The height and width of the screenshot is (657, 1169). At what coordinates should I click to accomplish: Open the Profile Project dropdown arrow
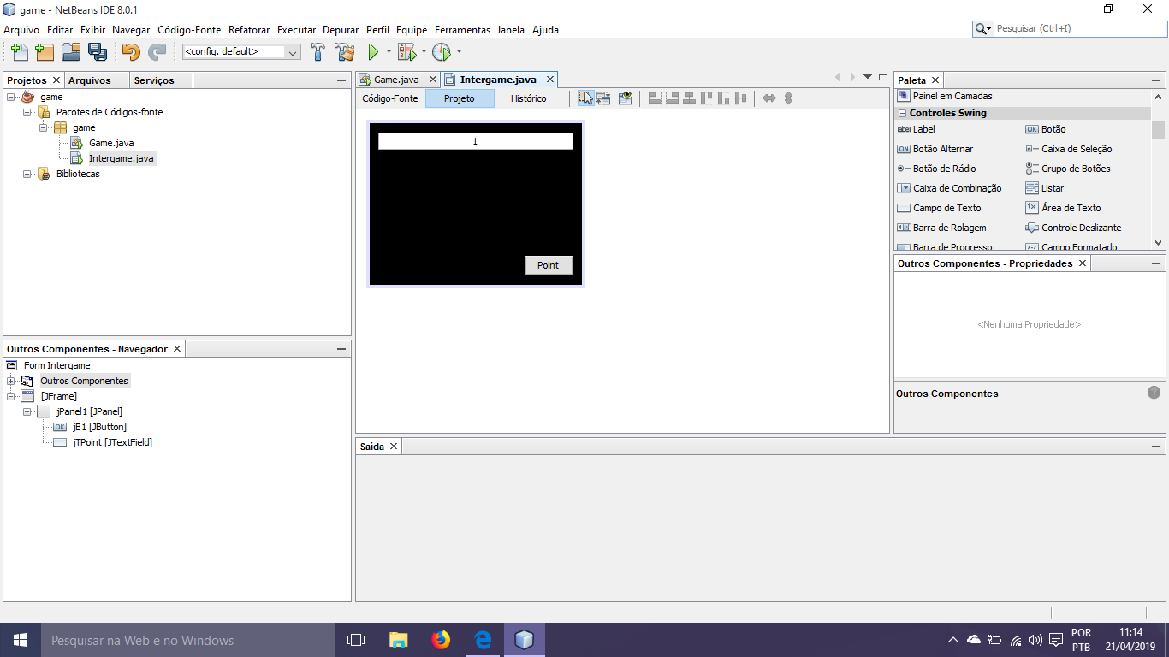pos(459,51)
